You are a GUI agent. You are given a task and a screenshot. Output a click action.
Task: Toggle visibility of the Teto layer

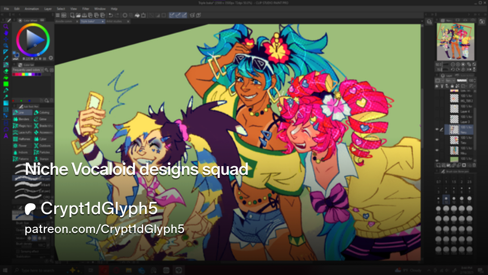click(437, 140)
